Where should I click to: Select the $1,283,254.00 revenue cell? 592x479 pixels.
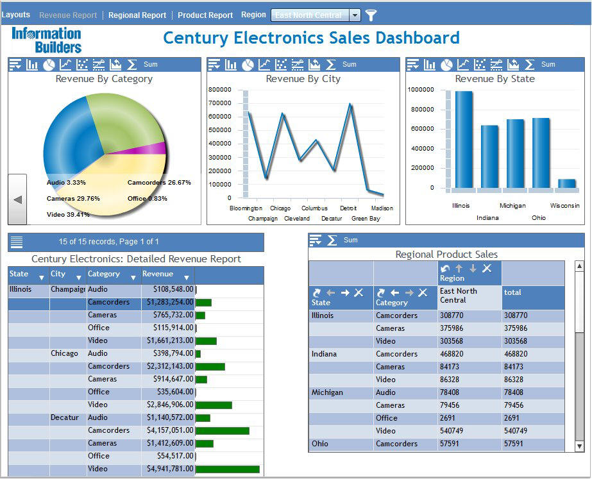tap(168, 303)
